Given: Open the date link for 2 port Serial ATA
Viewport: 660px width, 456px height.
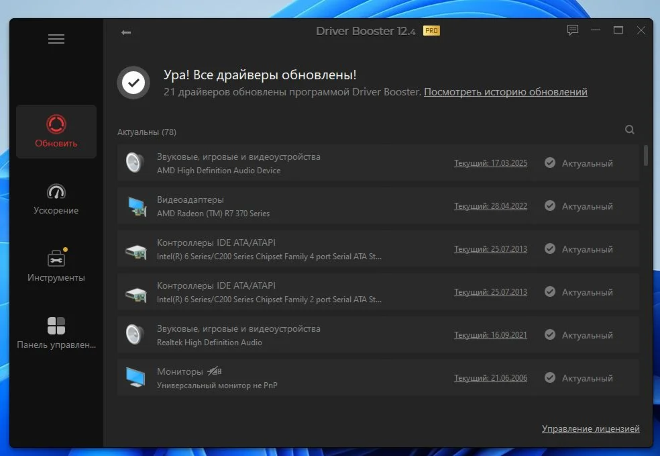Looking at the screenshot, I should tap(490, 292).
